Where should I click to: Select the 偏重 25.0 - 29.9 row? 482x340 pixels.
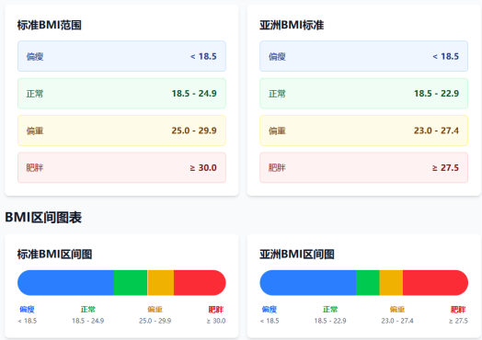point(121,130)
